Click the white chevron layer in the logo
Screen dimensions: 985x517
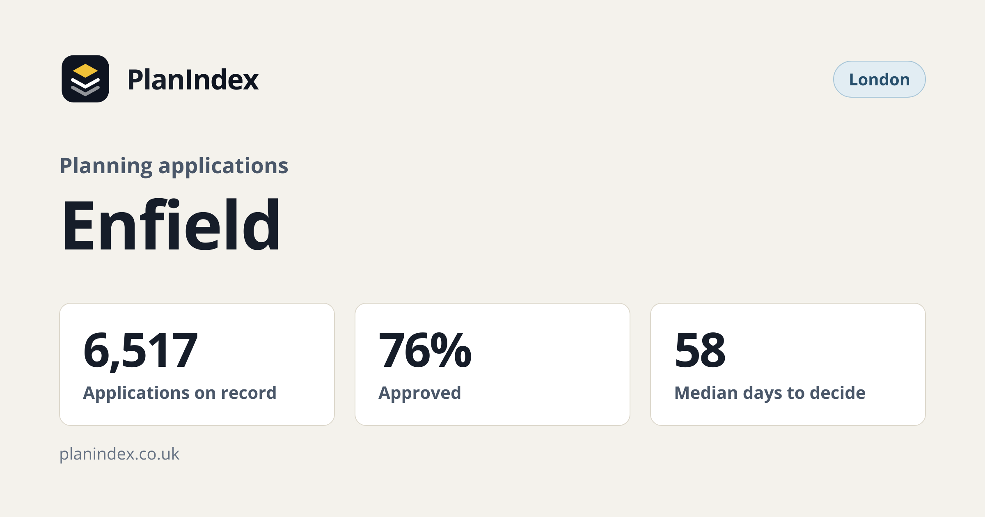85,83
